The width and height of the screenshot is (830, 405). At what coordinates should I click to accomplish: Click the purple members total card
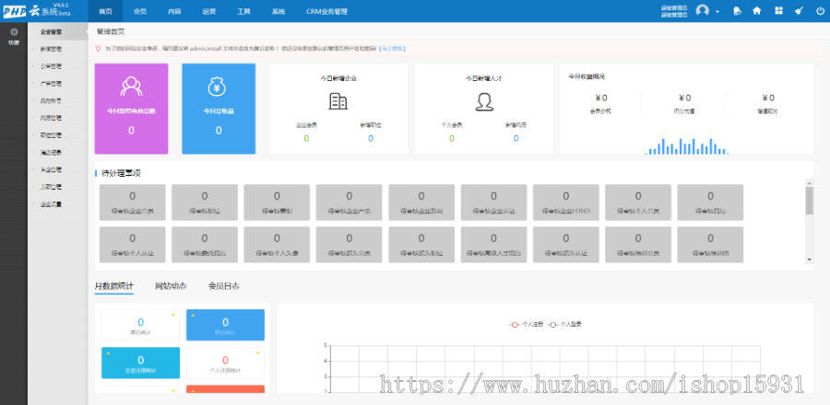coord(131,109)
